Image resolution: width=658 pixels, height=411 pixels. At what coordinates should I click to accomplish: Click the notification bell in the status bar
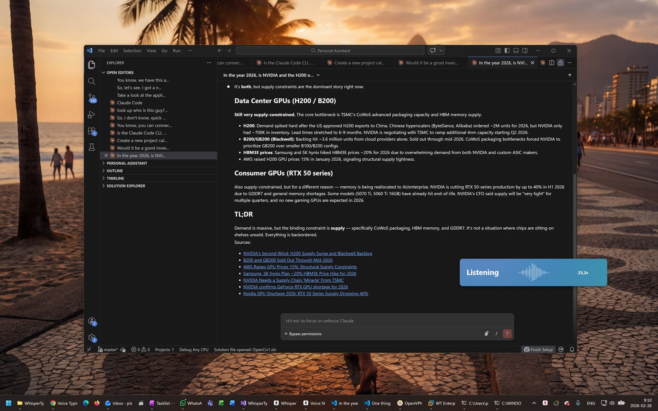tap(572, 349)
